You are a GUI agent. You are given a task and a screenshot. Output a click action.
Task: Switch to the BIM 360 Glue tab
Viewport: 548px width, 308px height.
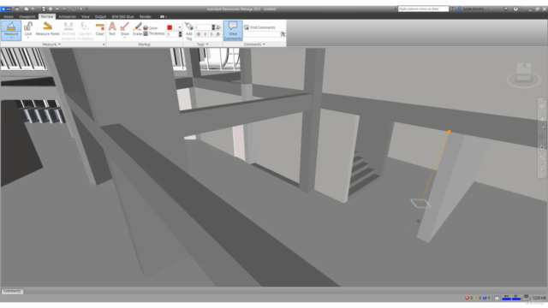122,16
